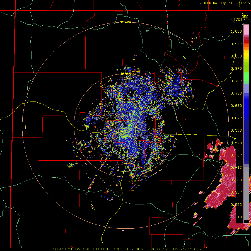Click the 0.573 scale value
Image resolution: width=251 pixels, height=251 pixels.
(236, 131)
